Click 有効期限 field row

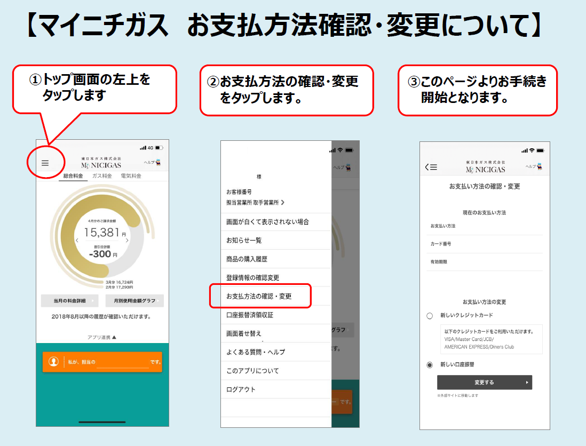(485, 262)
